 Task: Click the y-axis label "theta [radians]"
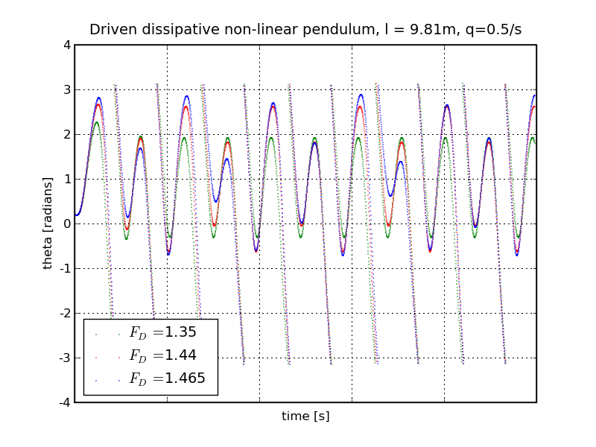pos(47,223)
